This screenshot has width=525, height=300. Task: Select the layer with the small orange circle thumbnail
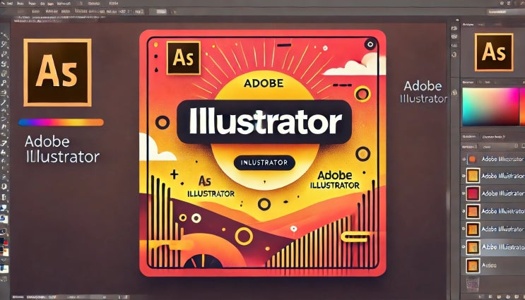coord(493,160)
